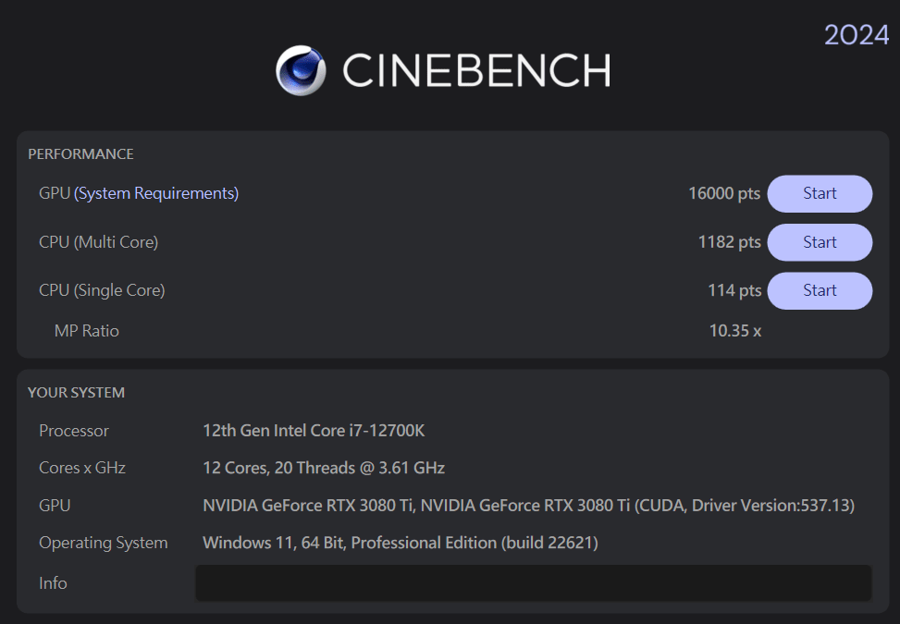Select the CPU Multi Core score 1182 pts

coord(728,241)
